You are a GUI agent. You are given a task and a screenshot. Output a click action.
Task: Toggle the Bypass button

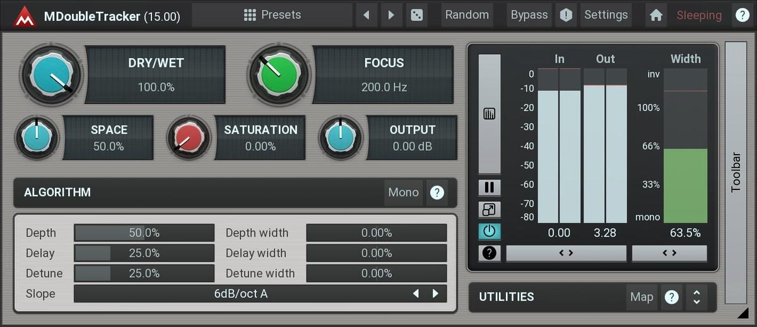coord(529,15)
